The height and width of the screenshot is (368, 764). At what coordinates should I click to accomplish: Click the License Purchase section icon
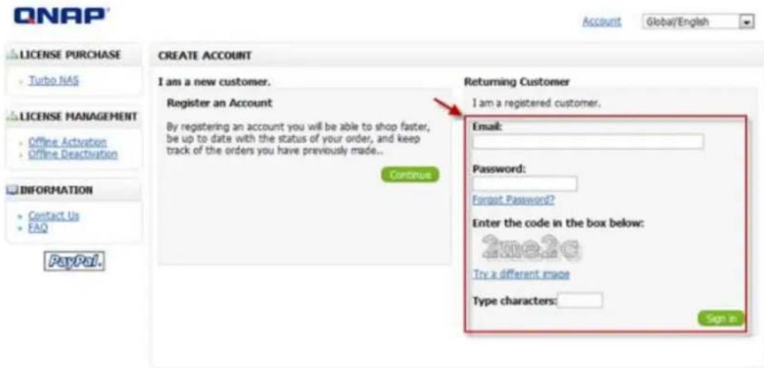pos(12,54)
